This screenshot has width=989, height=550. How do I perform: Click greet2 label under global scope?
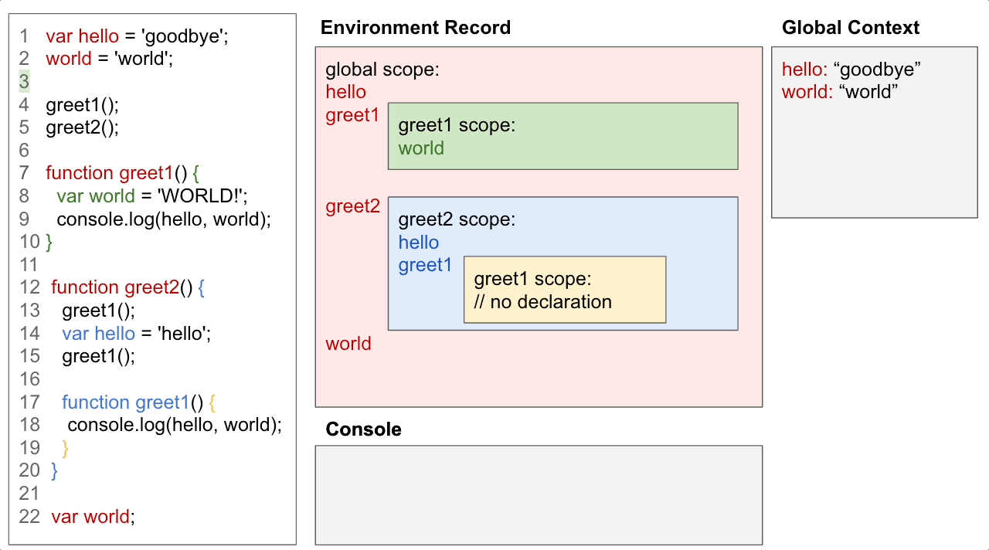(x=353, y=206)
